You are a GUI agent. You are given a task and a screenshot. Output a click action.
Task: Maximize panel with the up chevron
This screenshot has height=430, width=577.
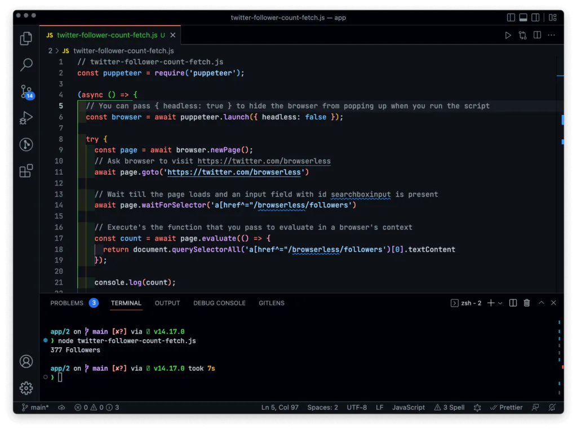click(542, 303)
